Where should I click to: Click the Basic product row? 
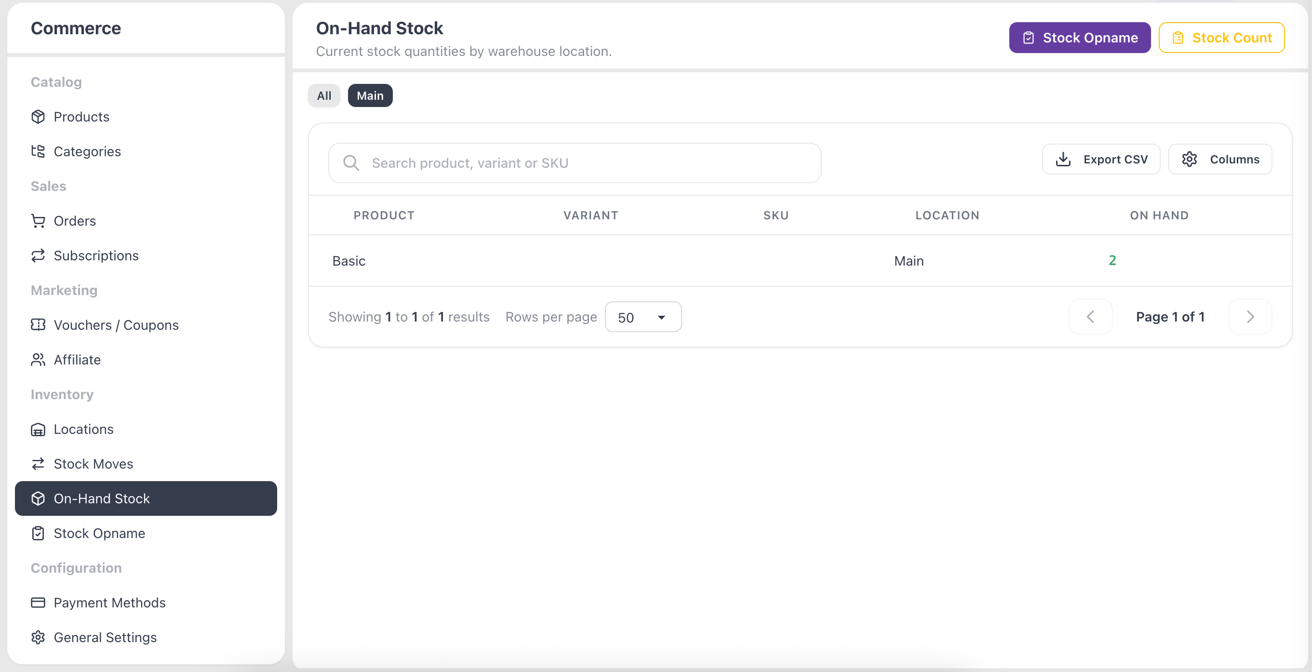coord(800,261)
